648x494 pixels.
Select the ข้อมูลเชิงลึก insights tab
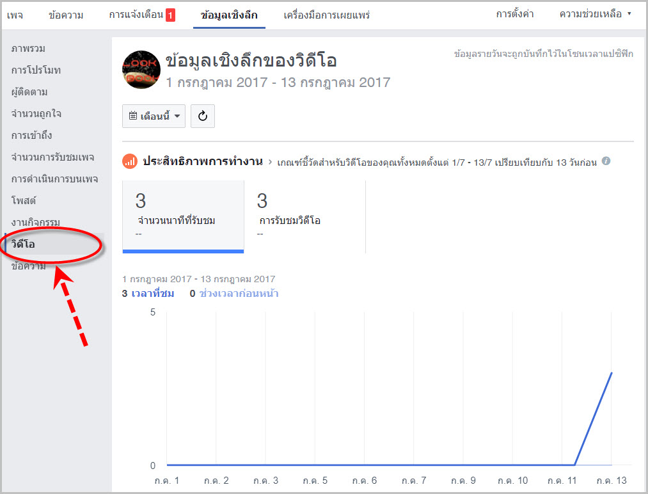[229, 15]
